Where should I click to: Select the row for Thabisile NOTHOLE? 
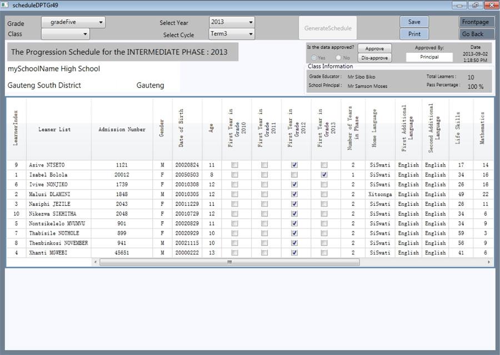coord(54,233)
